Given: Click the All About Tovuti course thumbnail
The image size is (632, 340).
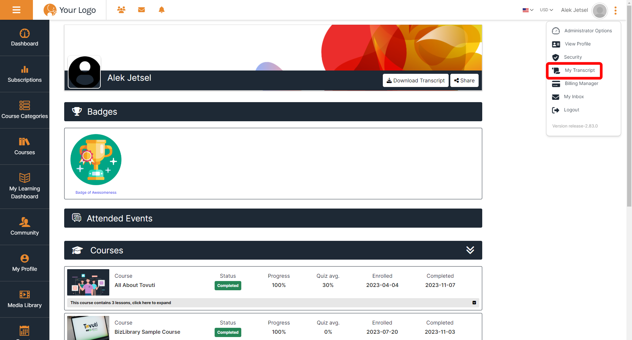Looking at the screenshot, I should 88,282.
